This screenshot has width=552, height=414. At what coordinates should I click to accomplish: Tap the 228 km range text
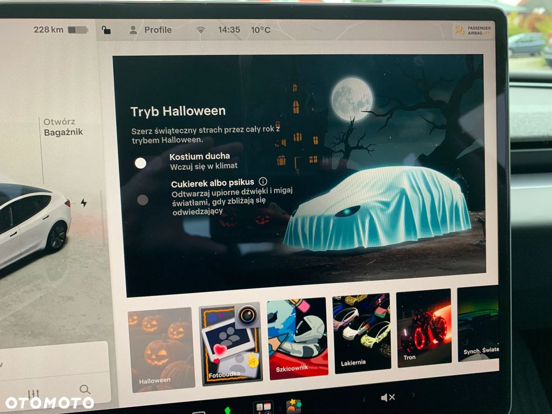(x=48, y=30)
